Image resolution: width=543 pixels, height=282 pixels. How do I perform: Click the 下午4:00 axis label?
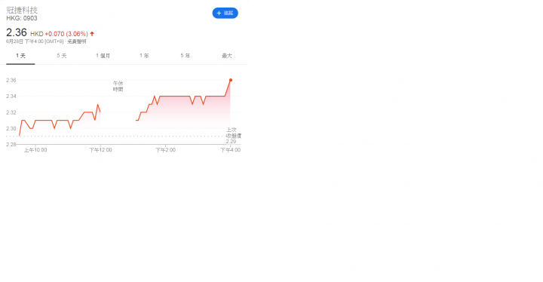(231, 150)
